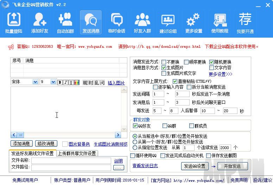This screenshot has height=185, width=273.
Task: Click the megaphone announcement icon
Action: point(11,47)
